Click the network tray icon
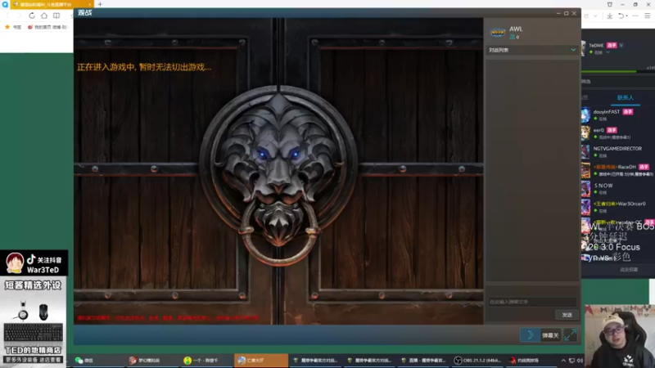The height and width of the screenshot is (368, 655). tap(571, 361)
